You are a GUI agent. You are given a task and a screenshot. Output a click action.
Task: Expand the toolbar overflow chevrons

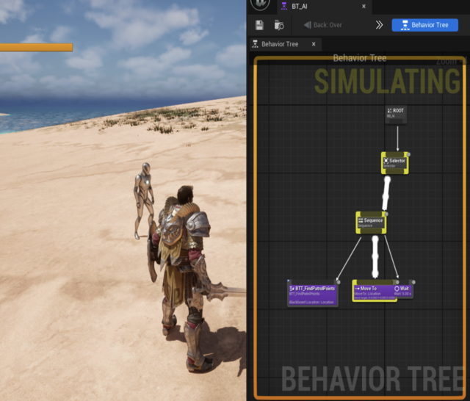point(379,25)
